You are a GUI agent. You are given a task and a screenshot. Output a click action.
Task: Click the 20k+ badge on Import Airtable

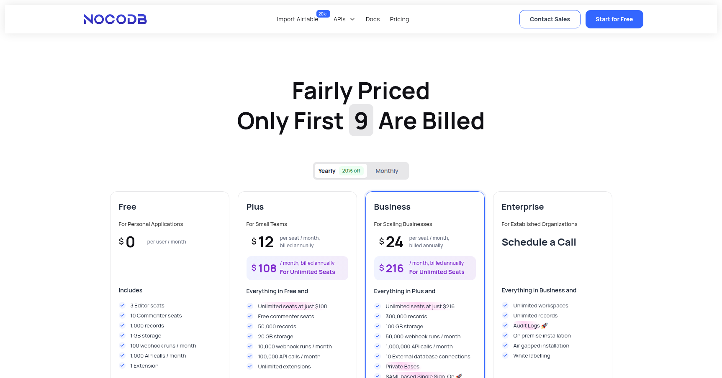coord(323,14)
